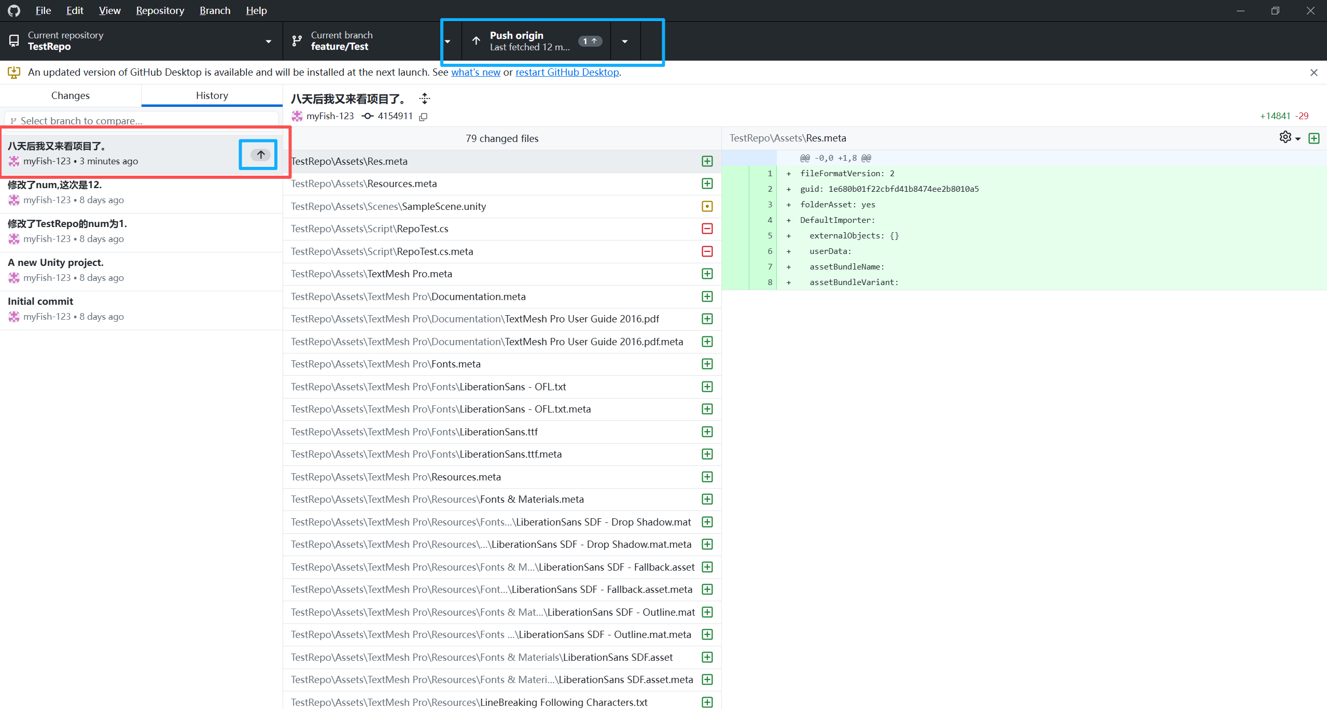Click the added icon for LiberationSans.ttf.meta

click(x=707, y=454)
